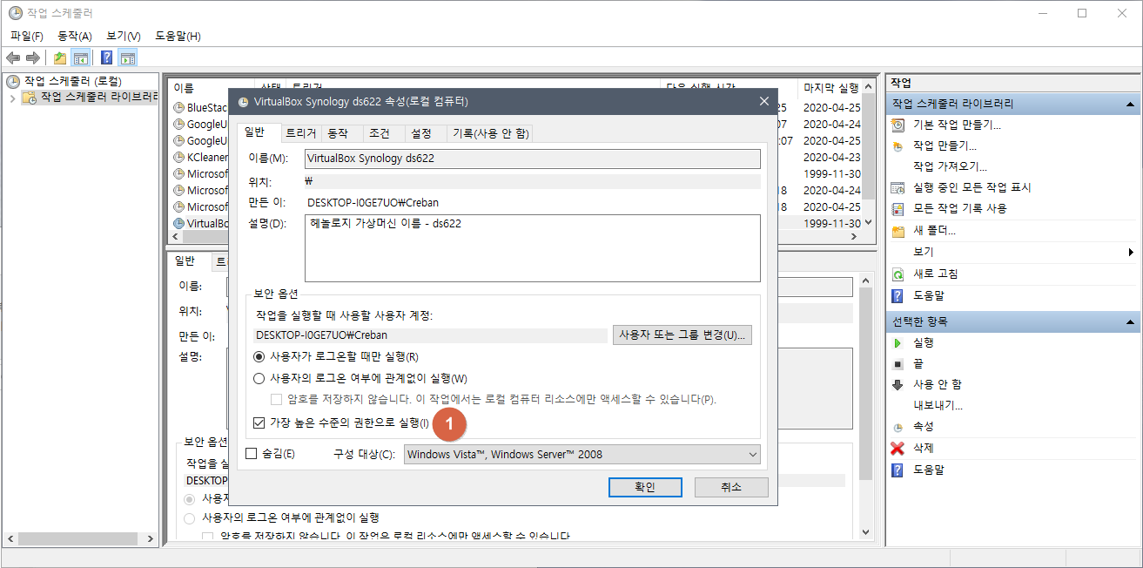The width and height of the screenshot is (1143, 568).
Task: Click the 마지막 실행 column header
Action: [831, 88]
